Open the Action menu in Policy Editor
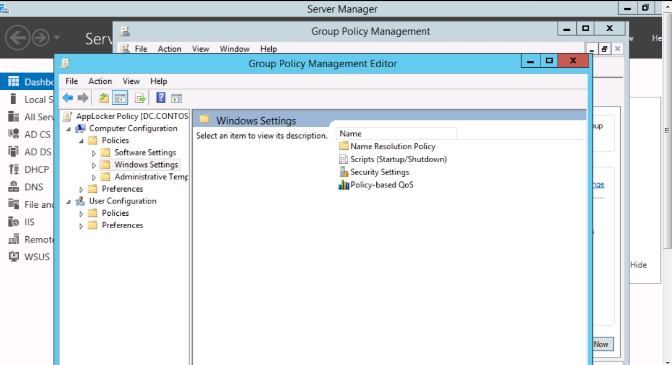 click(x=100, y=81)
